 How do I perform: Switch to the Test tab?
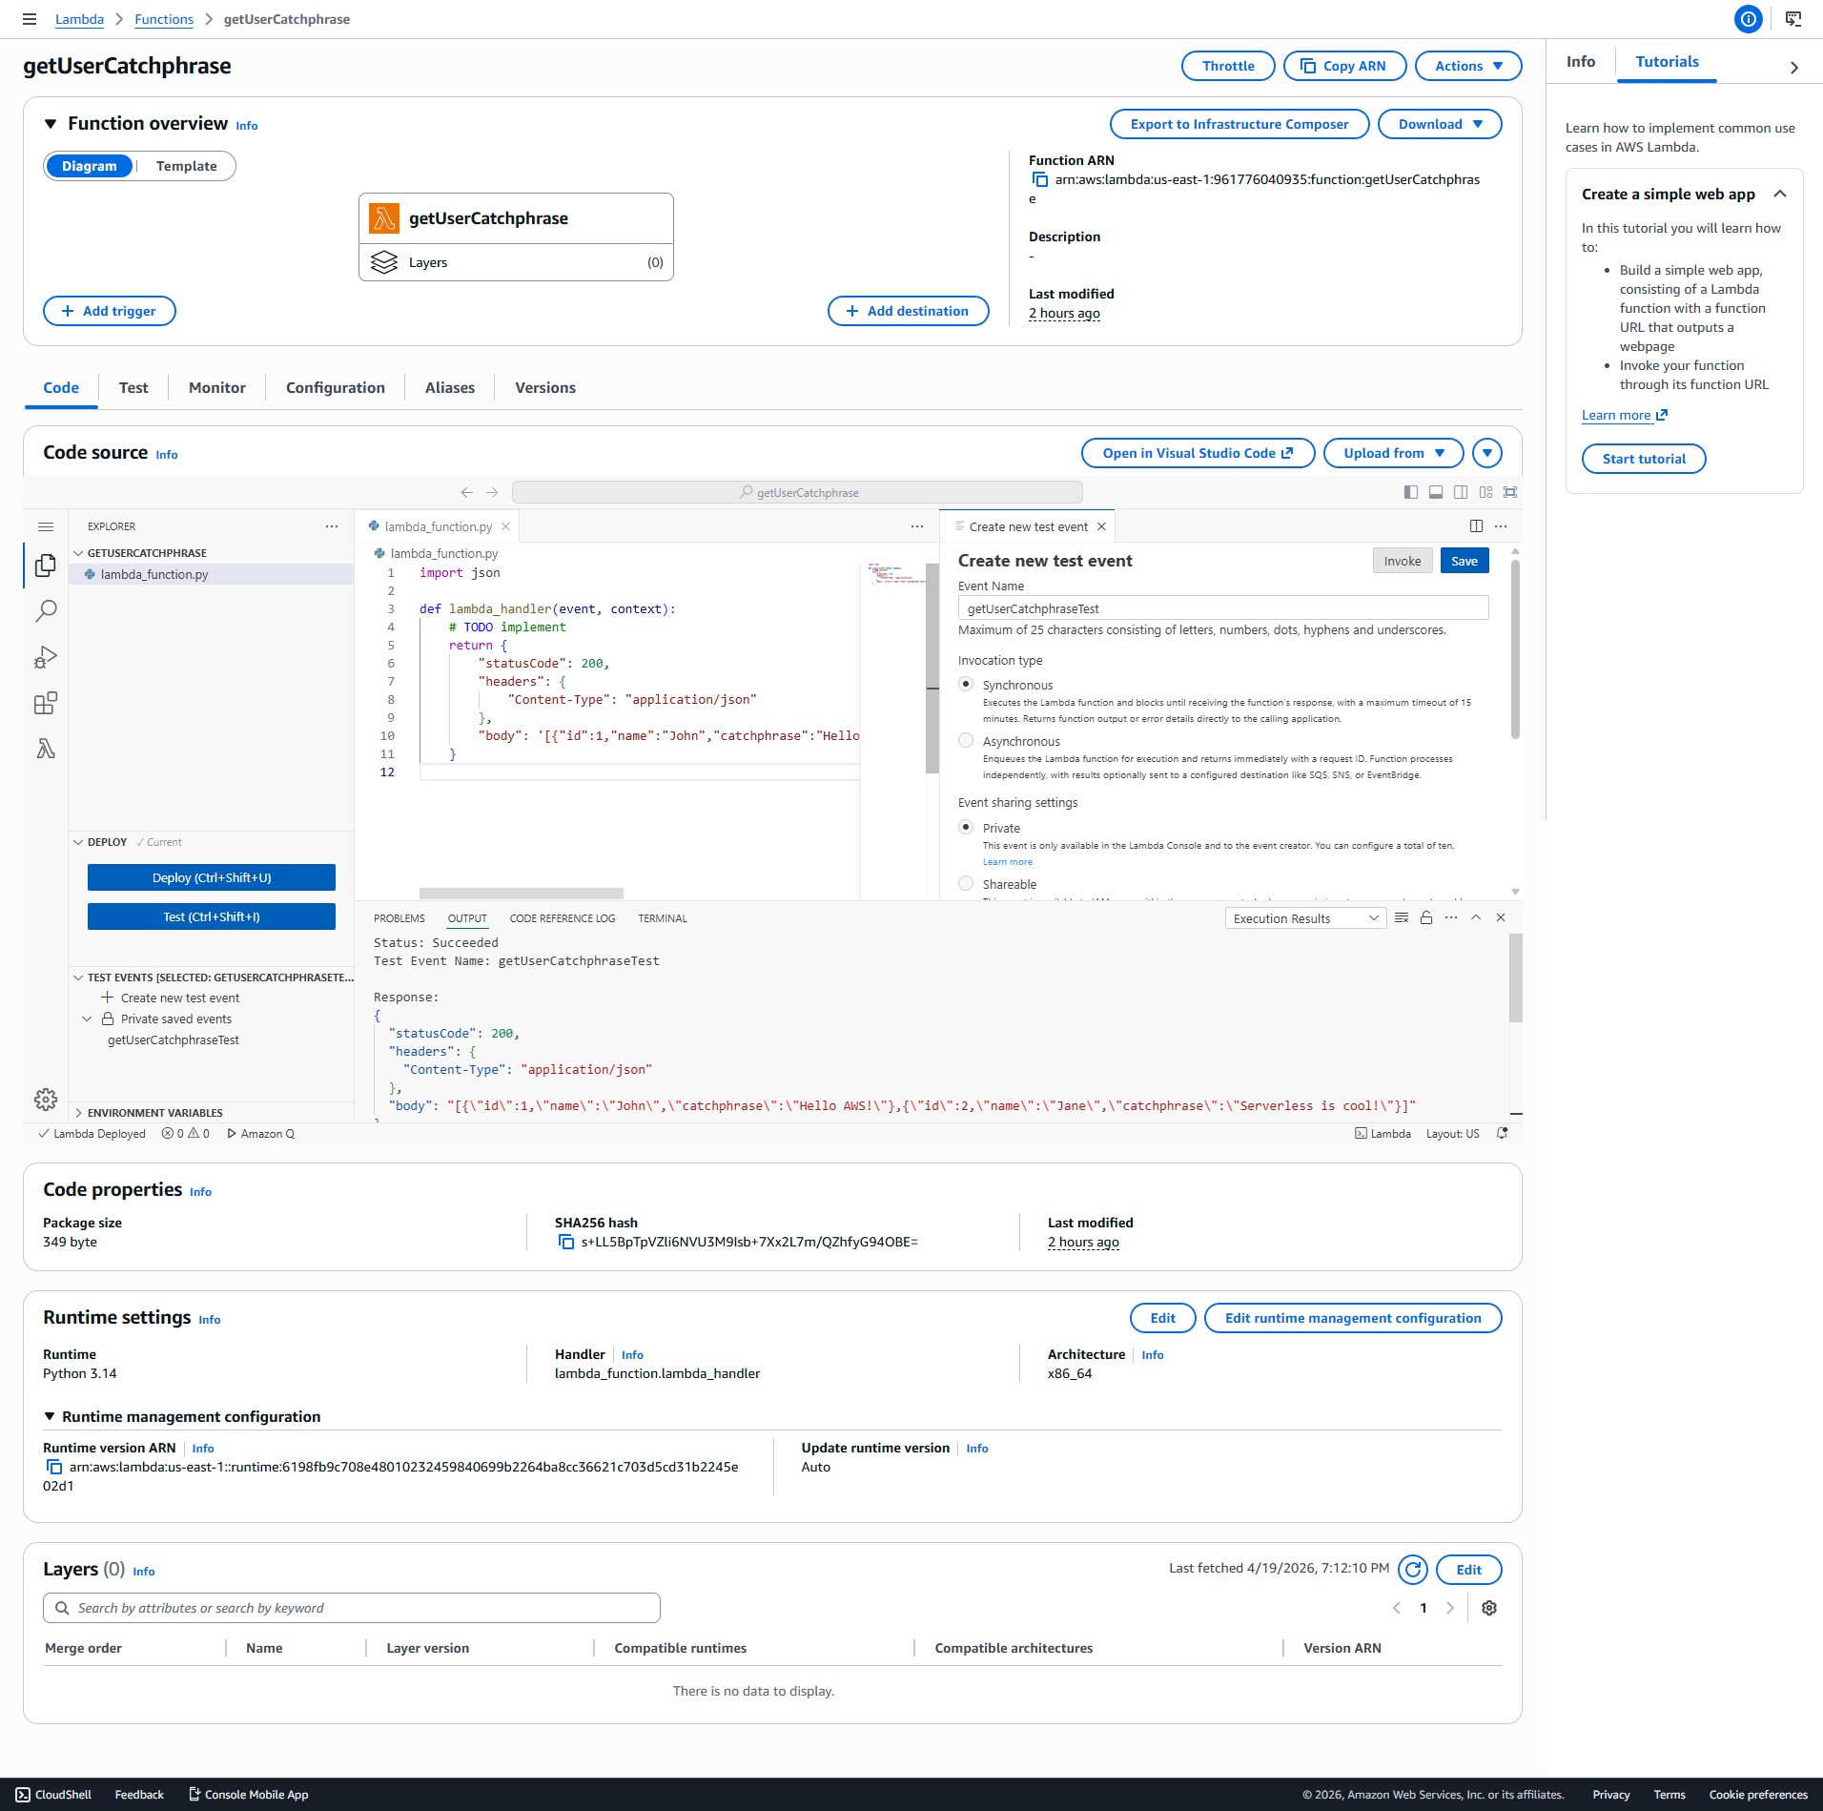coord(133,387)
